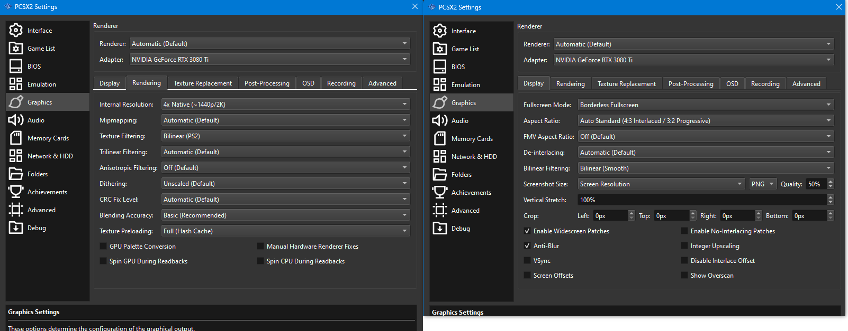This screenshot has width=848, height=331.
Task: Click the Emulation icon in right window
Action: [440, 84]
